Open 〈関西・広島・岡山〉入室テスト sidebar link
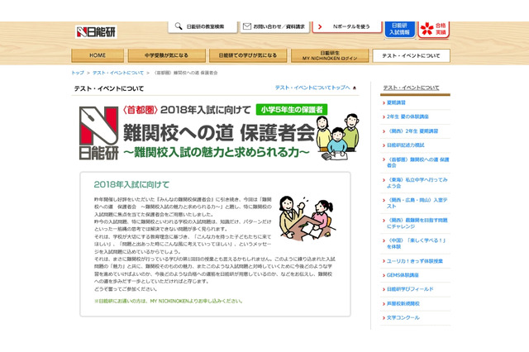The width and height of the screenshot is (529, 352). click(417, 203)
